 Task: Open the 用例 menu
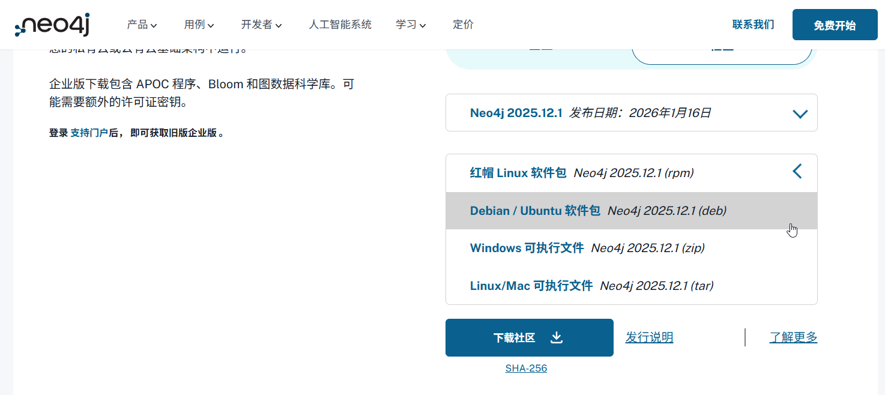(199, 25)
